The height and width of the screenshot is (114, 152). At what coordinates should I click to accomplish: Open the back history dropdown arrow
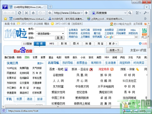coord(9,13)
